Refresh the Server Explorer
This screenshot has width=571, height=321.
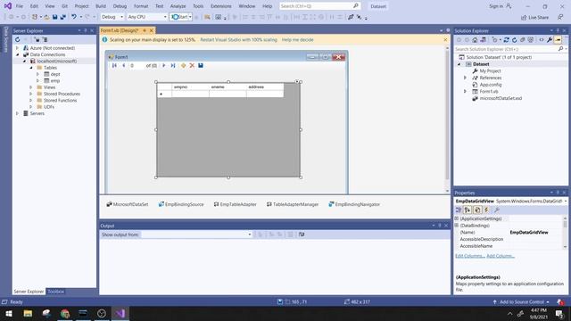(18, 39)
